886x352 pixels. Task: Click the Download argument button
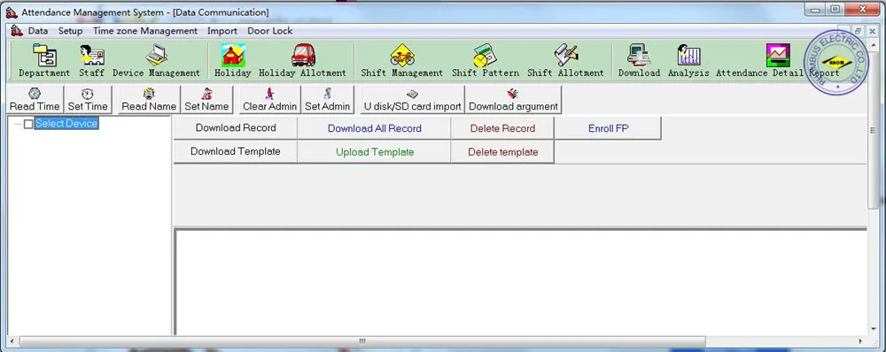pyautogui.click(x=513, y=100)
